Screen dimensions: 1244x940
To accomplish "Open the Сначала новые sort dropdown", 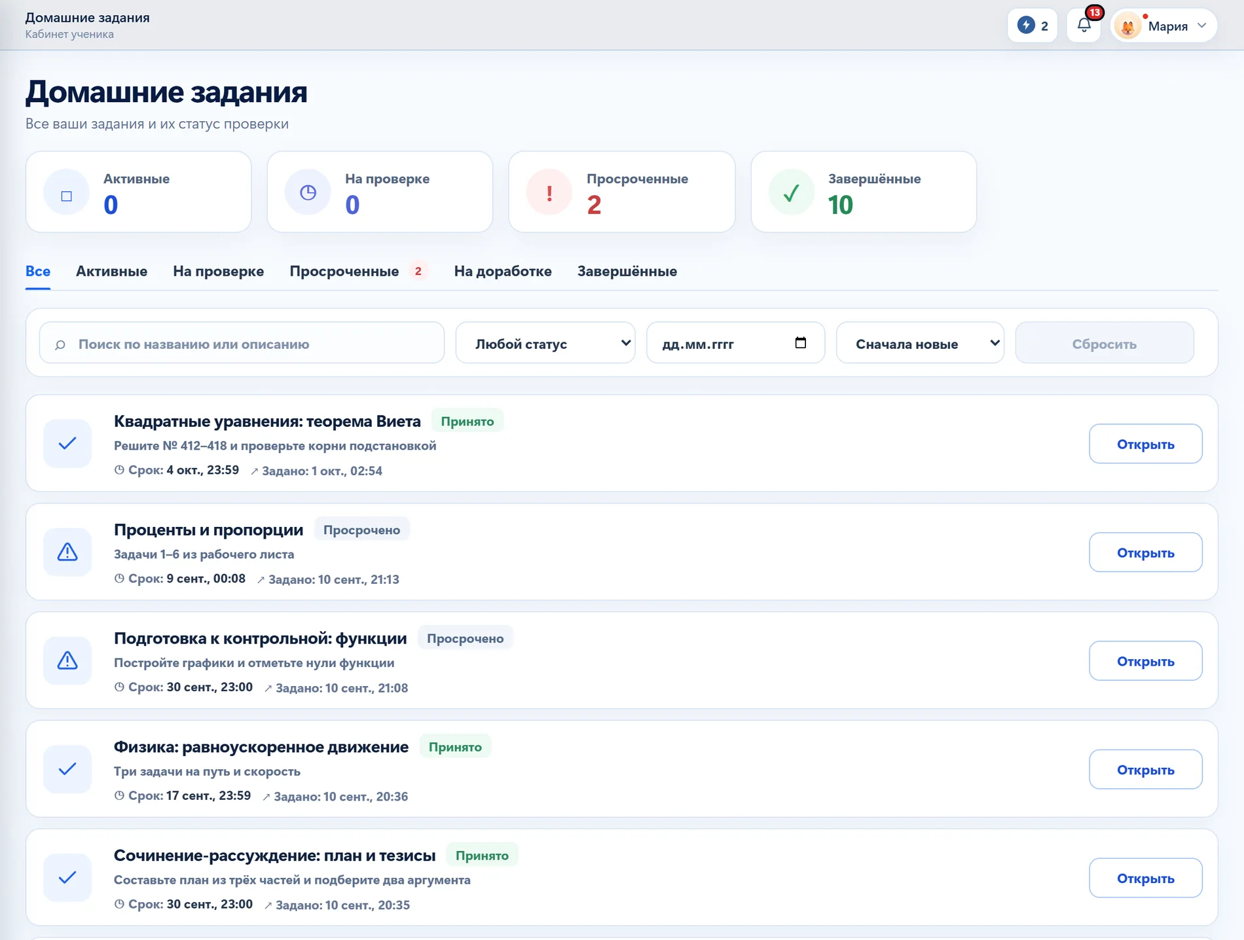I will (x=920, y=343).
